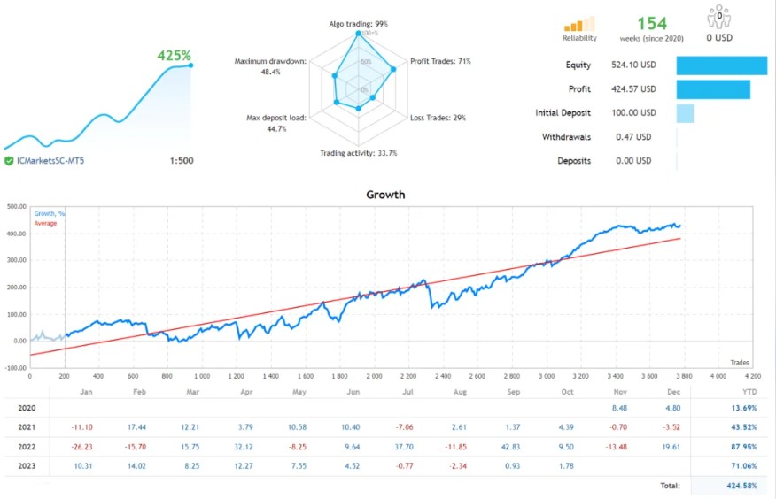The width and height of the screenshot is (776, 499).
Task: Click the Equity blue bar
Action: (721, 65)
